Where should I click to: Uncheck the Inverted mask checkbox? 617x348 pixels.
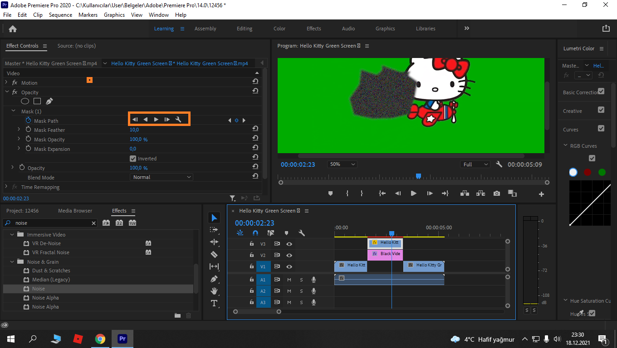point(133,159)
